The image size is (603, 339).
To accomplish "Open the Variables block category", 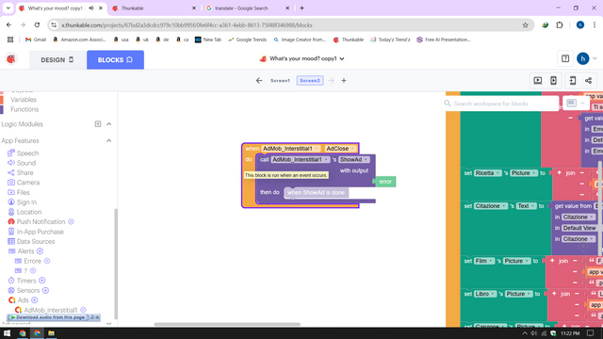I will pyautogui.click(x=24, y=100).
